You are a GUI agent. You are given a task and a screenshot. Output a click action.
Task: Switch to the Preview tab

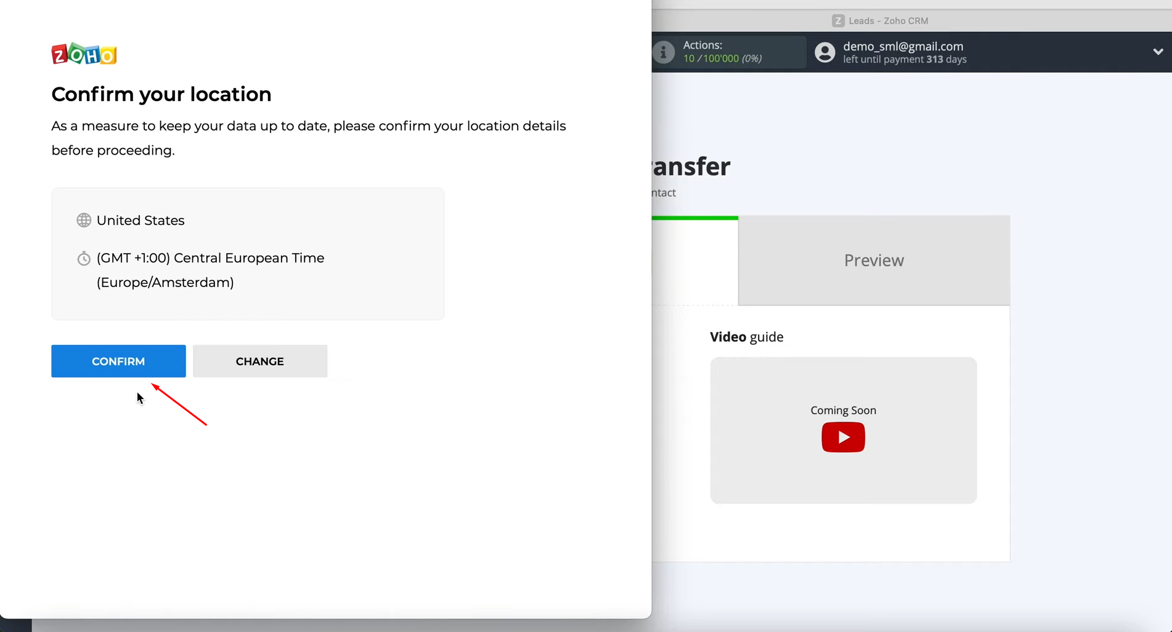(874, 261)
